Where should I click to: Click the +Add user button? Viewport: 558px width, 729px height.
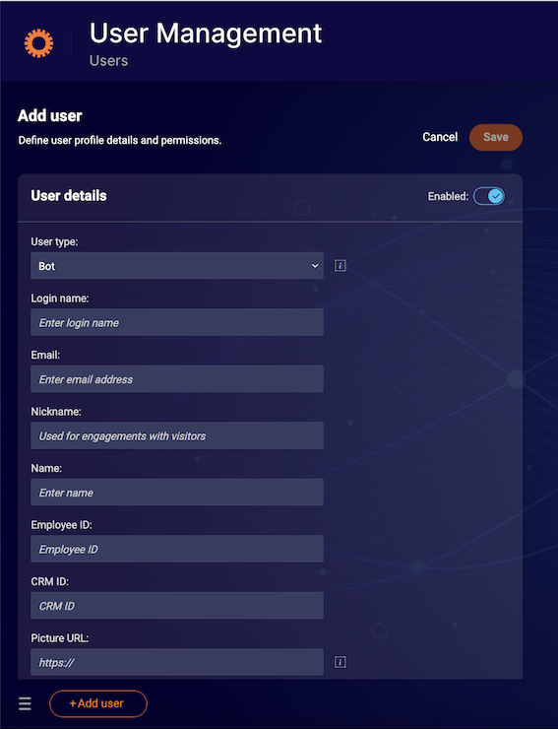coord(98,703)
